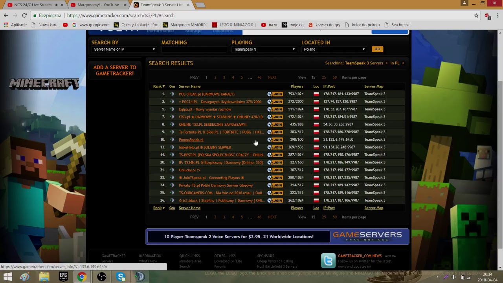
Task: Reload the current page
Action: pos(24,15)
